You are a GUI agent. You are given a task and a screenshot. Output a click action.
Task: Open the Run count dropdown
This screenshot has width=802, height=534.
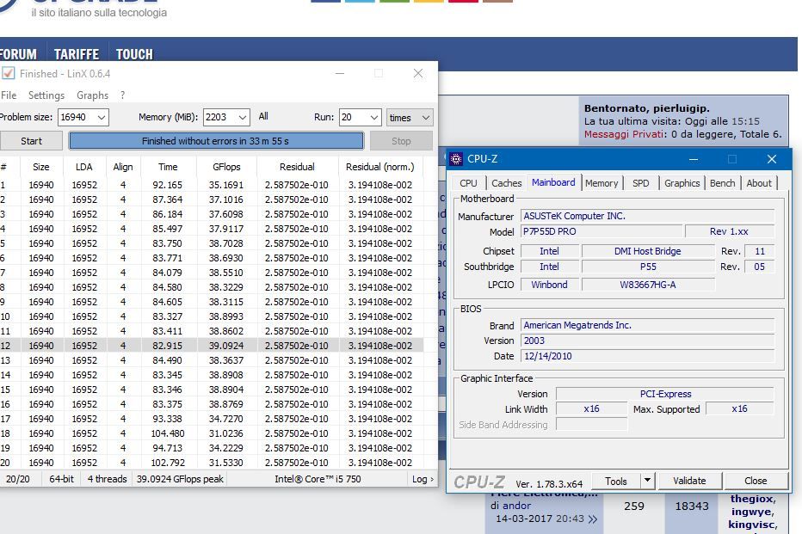point(373,117)
